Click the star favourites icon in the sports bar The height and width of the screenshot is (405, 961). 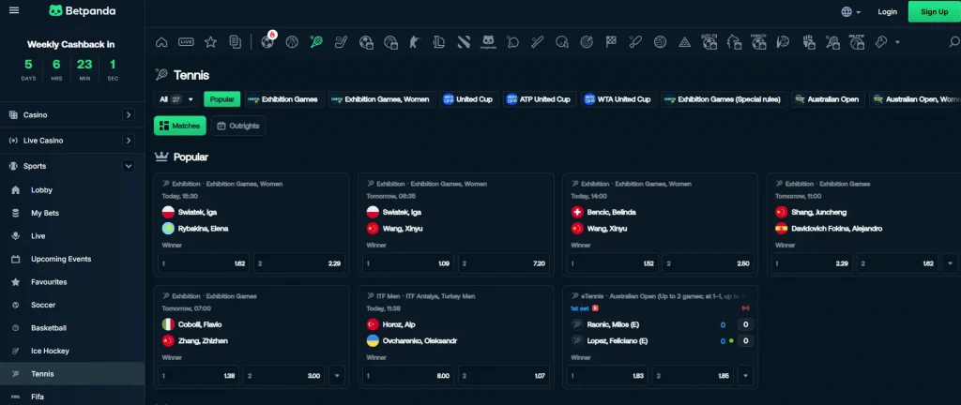pyautogui.click(x=210, y=42)
